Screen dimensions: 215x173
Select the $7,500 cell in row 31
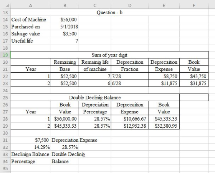[x=31, y=140]
